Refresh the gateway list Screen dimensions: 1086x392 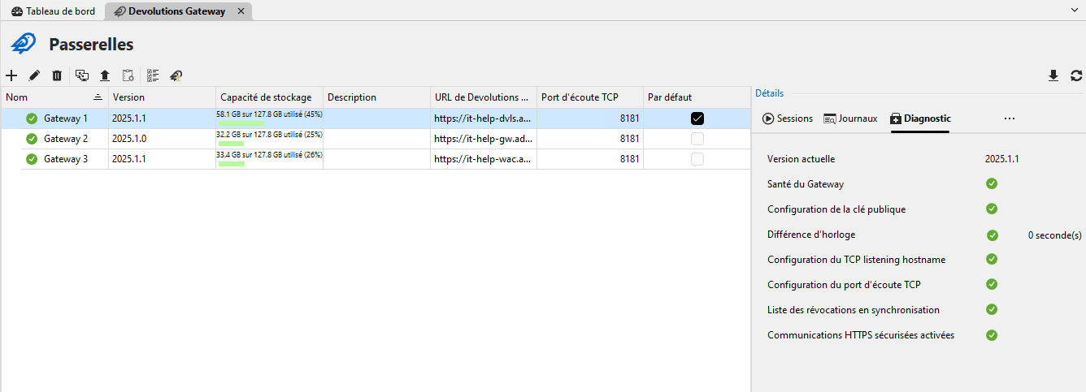1076,75
